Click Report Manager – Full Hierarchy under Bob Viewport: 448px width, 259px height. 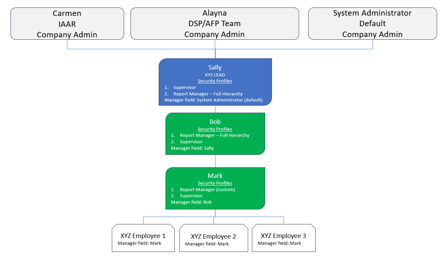(214, 135)
